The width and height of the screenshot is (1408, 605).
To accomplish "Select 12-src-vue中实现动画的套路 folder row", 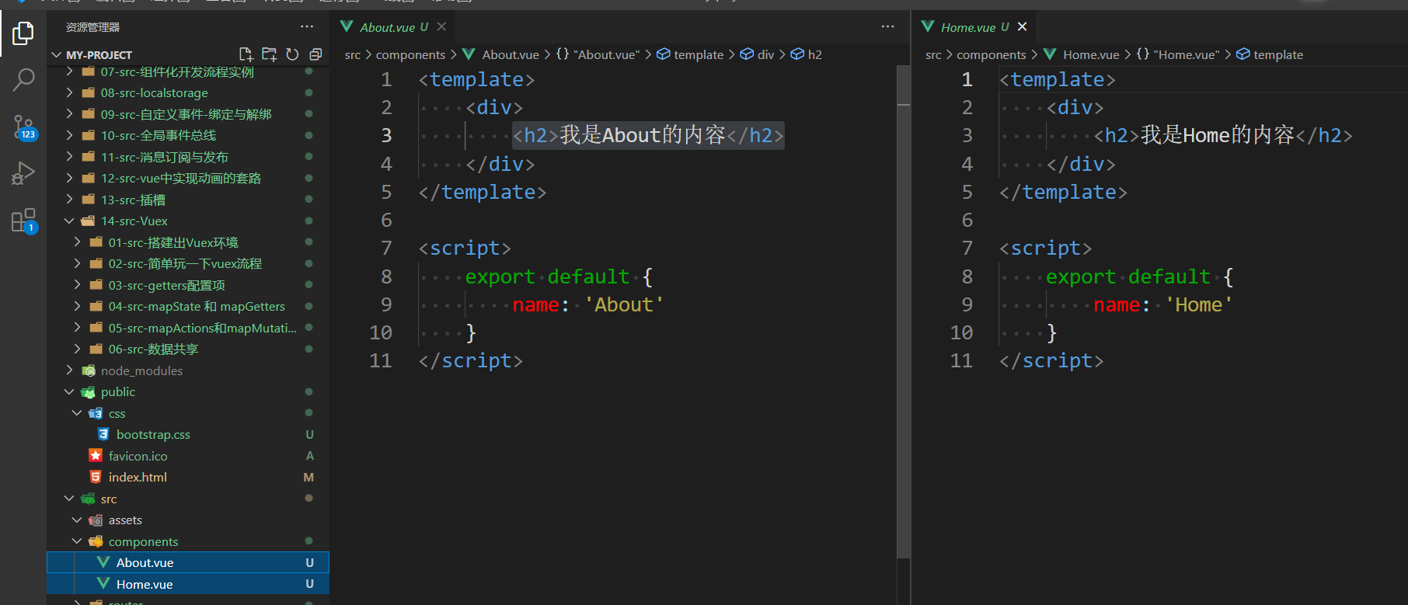I will [x=188, y=179].
